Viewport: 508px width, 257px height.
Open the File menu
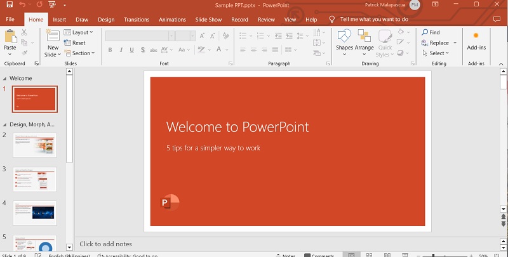tap(10, 20)
